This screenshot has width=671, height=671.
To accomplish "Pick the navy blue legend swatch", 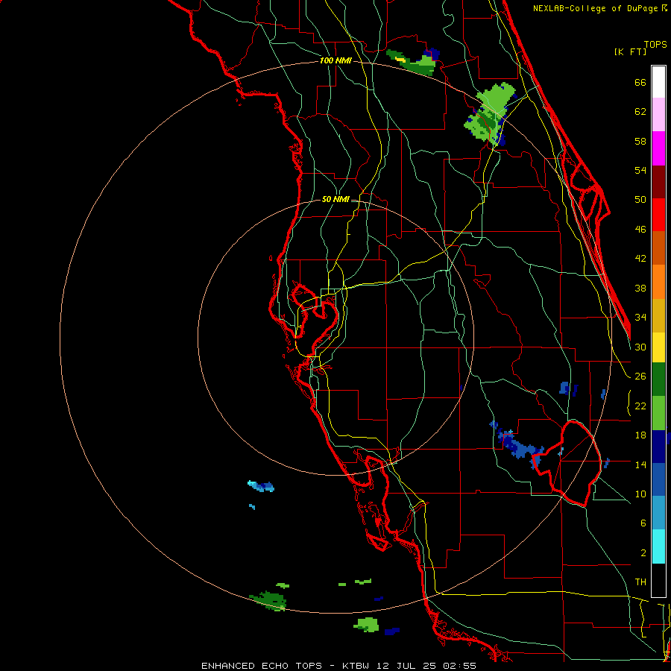I will point(658,447).
